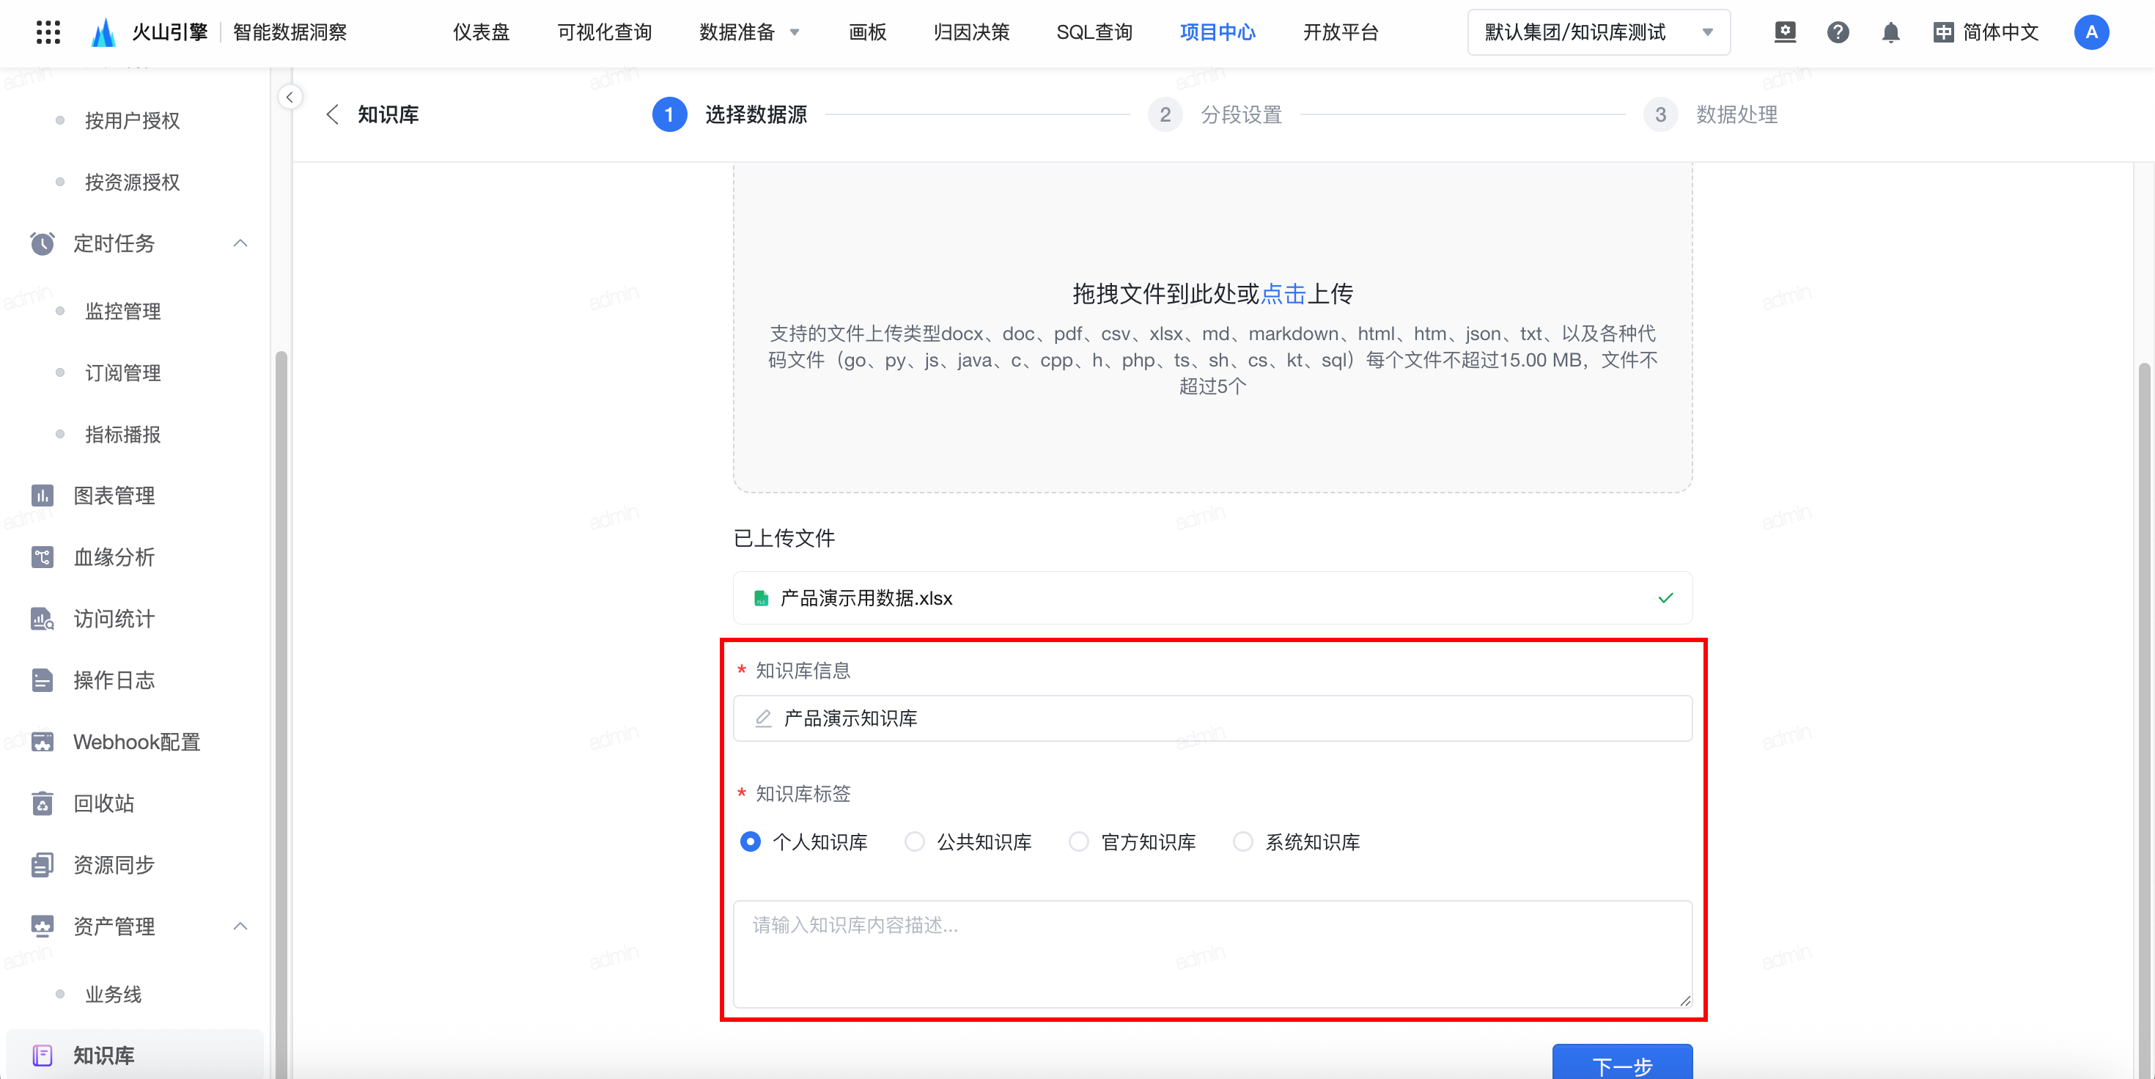Open the notifications bell icon
The height and width of the screenshot is (1079, 2155).
pyautogui.click(x=1890, y=32)
